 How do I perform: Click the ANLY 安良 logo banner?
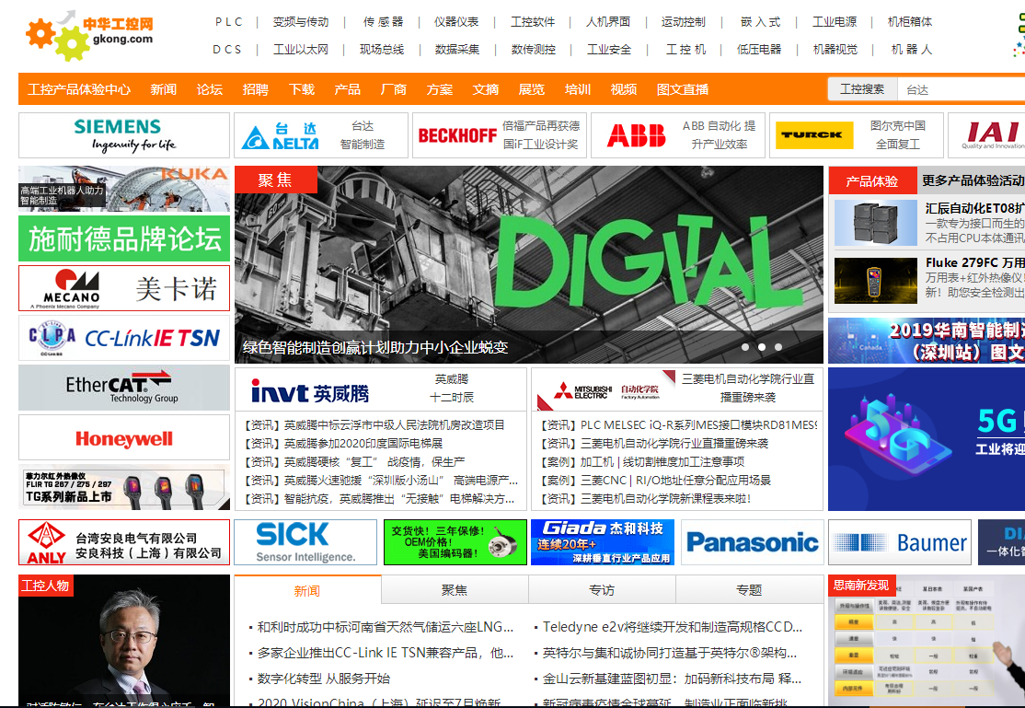[124, 542]
